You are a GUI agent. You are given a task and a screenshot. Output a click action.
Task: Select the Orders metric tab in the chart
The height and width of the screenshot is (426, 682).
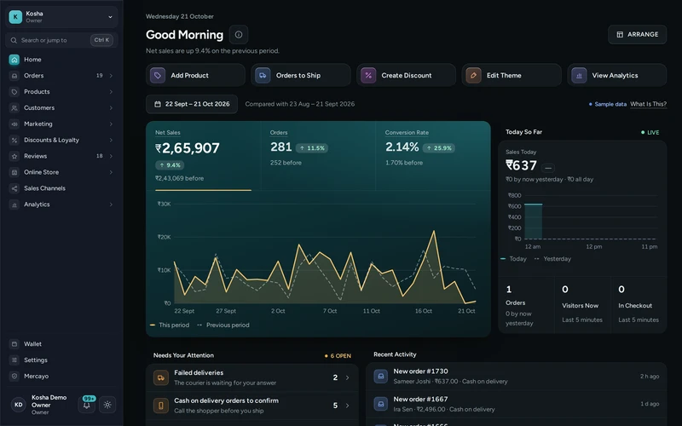tap(318, 156)
